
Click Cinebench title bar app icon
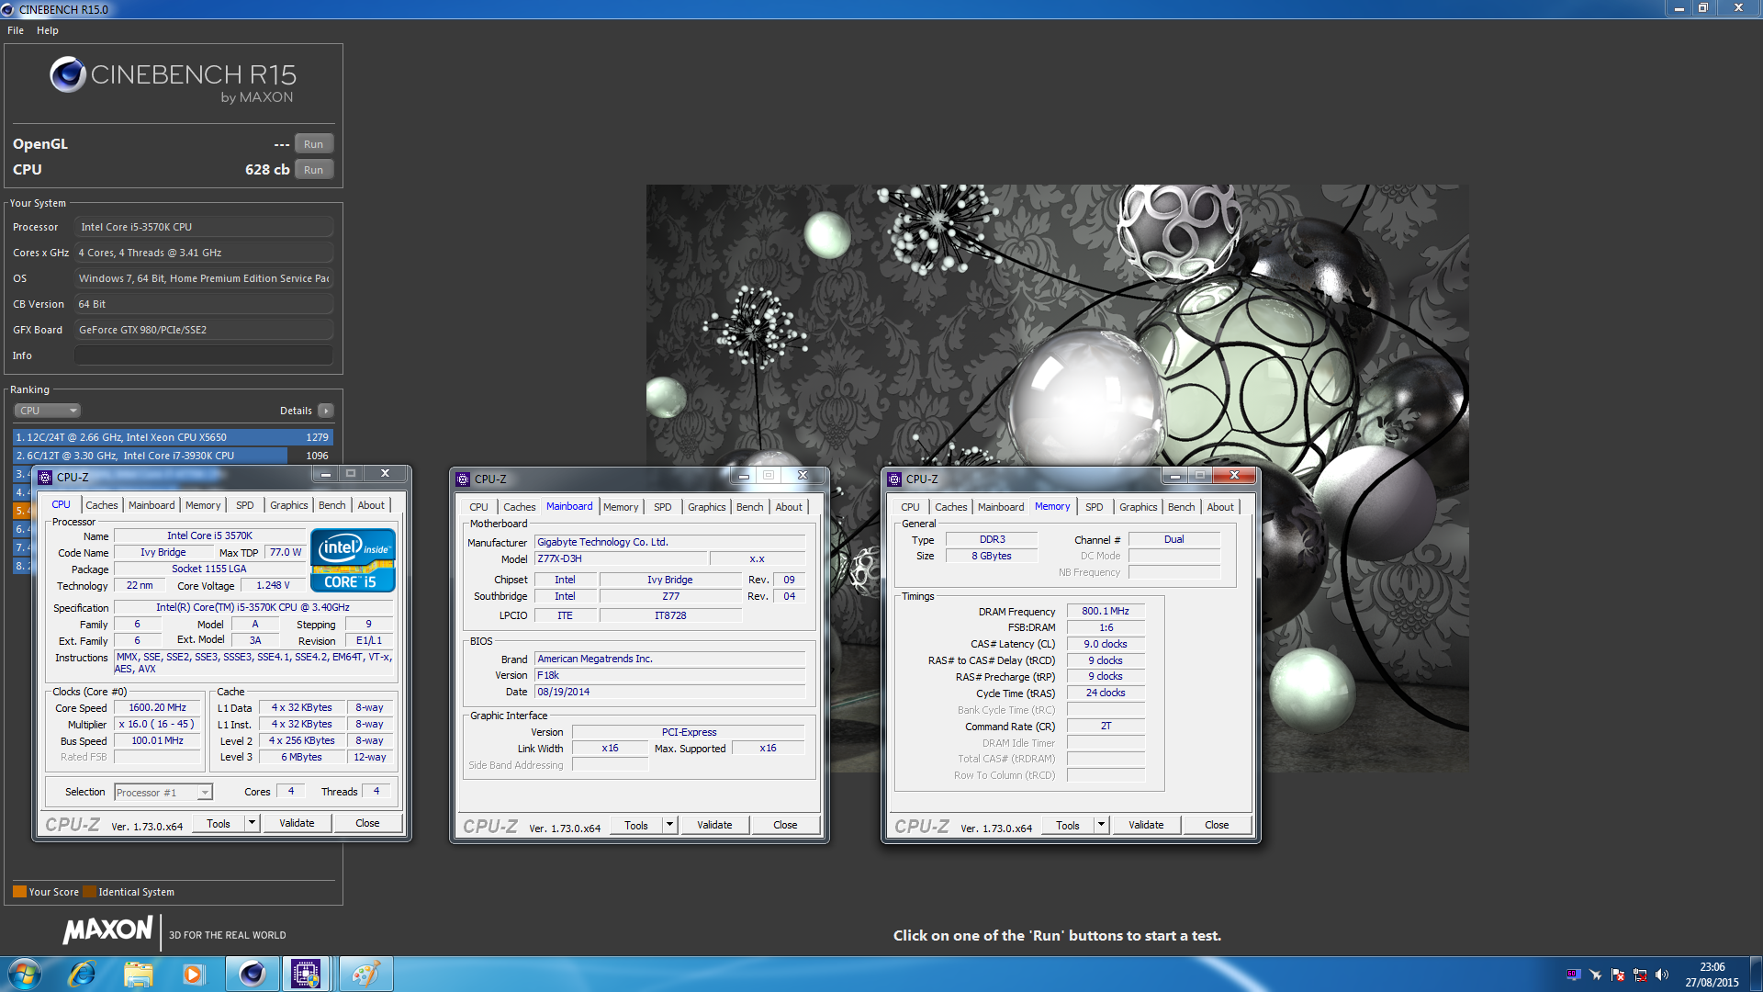tap(8, 9)
